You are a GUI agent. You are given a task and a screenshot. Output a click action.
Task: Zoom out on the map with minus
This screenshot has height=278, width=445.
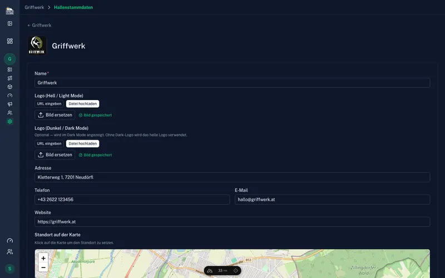(43, 267)
